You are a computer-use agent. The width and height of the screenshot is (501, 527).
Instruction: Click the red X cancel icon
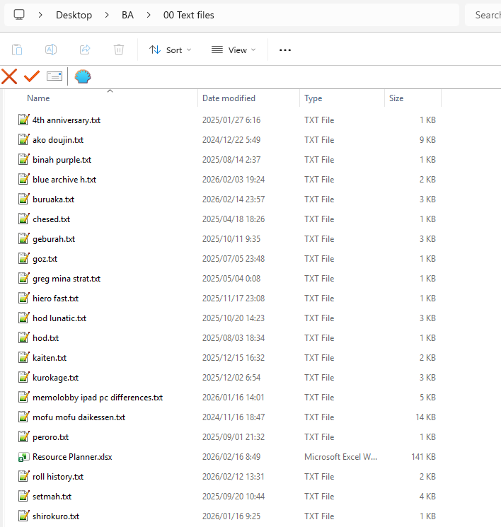pyautogui.click(x=9, y=76)
